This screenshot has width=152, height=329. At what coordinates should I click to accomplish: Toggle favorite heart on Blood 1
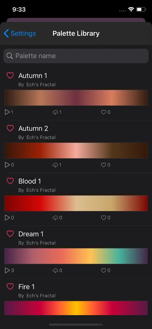(10, 181)
